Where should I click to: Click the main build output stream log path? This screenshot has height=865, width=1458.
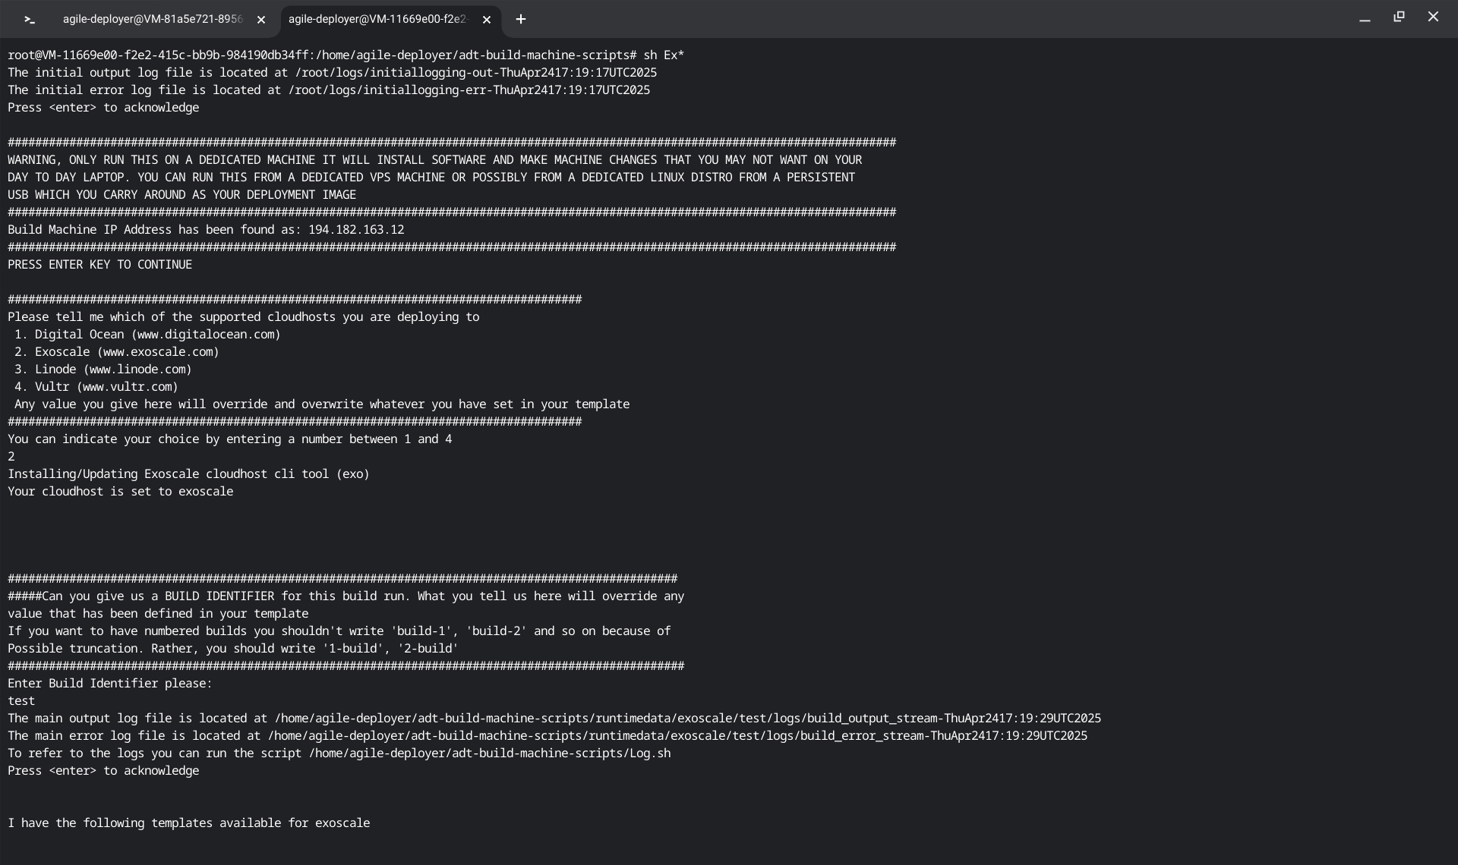687,719
